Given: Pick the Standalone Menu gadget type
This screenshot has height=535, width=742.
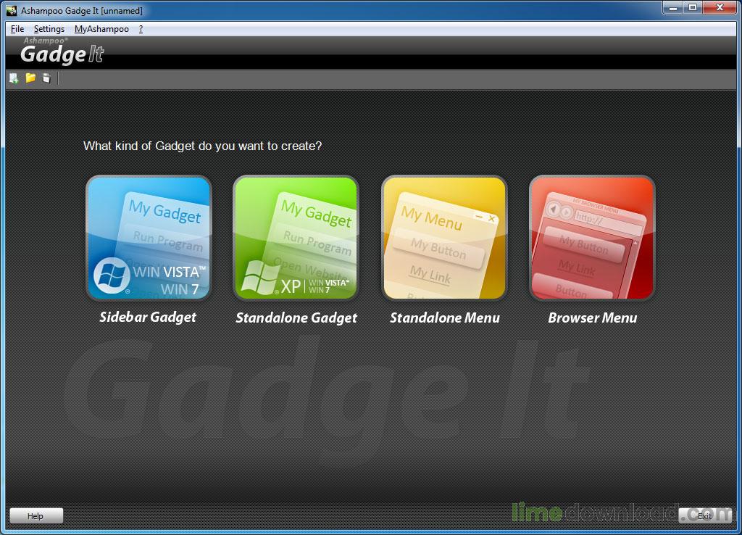Looking at the screenshot, I should point(443,238).
